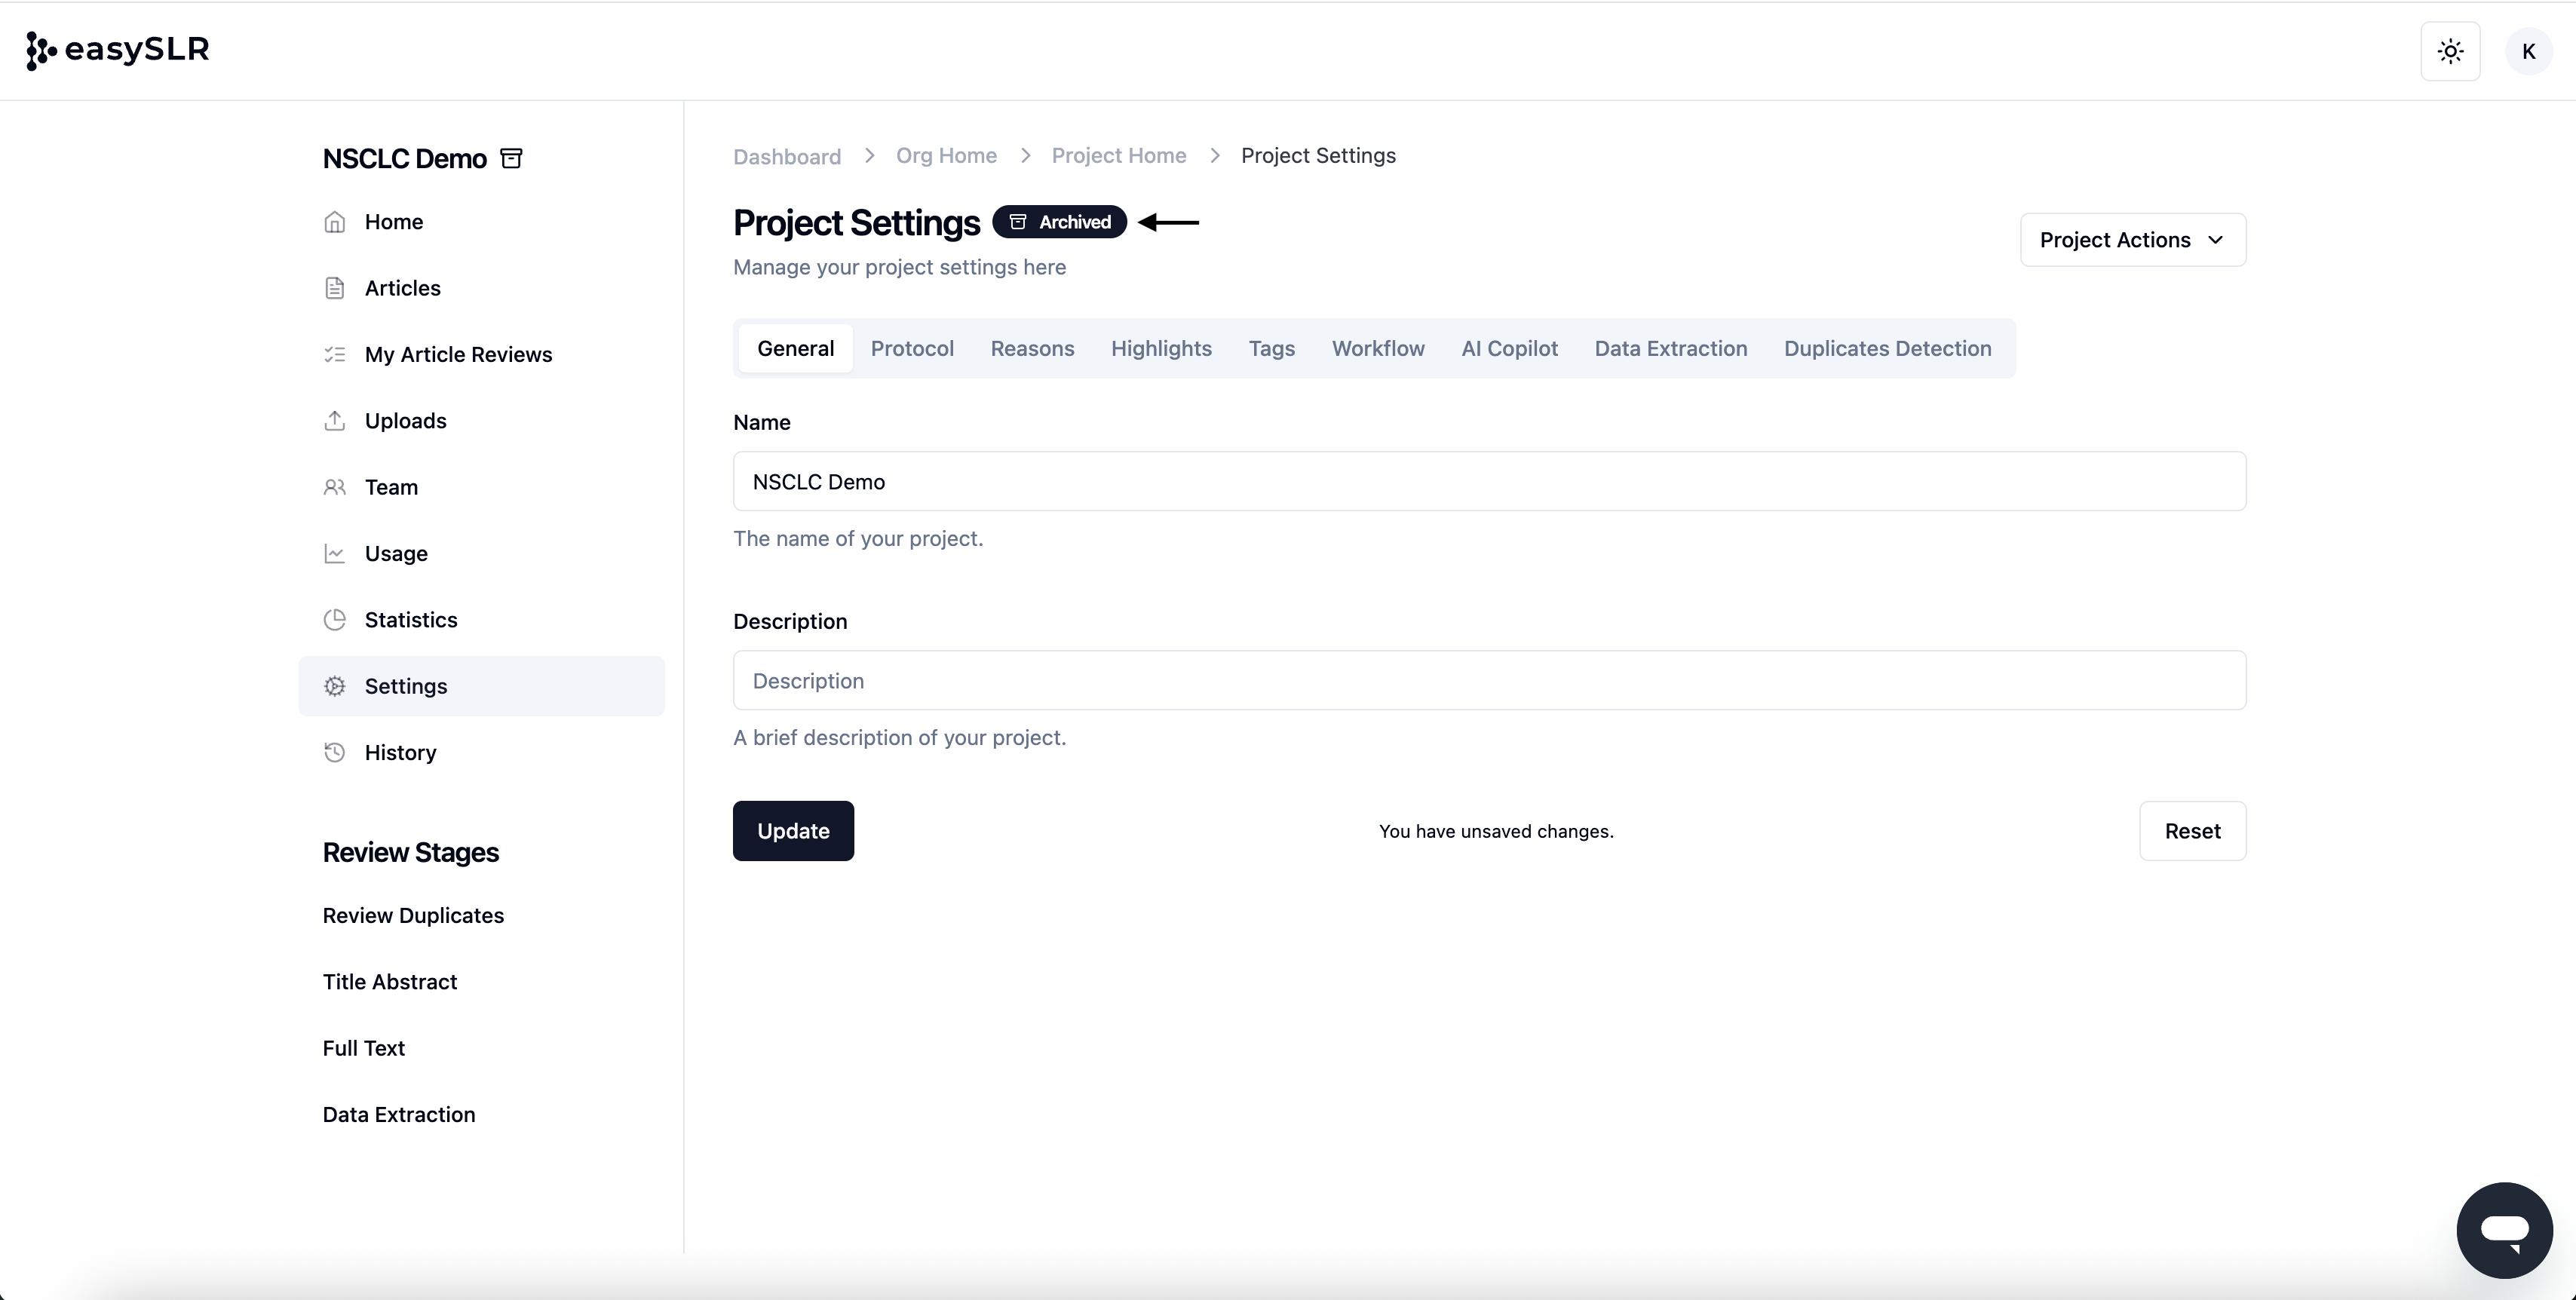Open the Duplicates Detection tab
The image size is (2576, 1300).
click(x=1887, y=348)
